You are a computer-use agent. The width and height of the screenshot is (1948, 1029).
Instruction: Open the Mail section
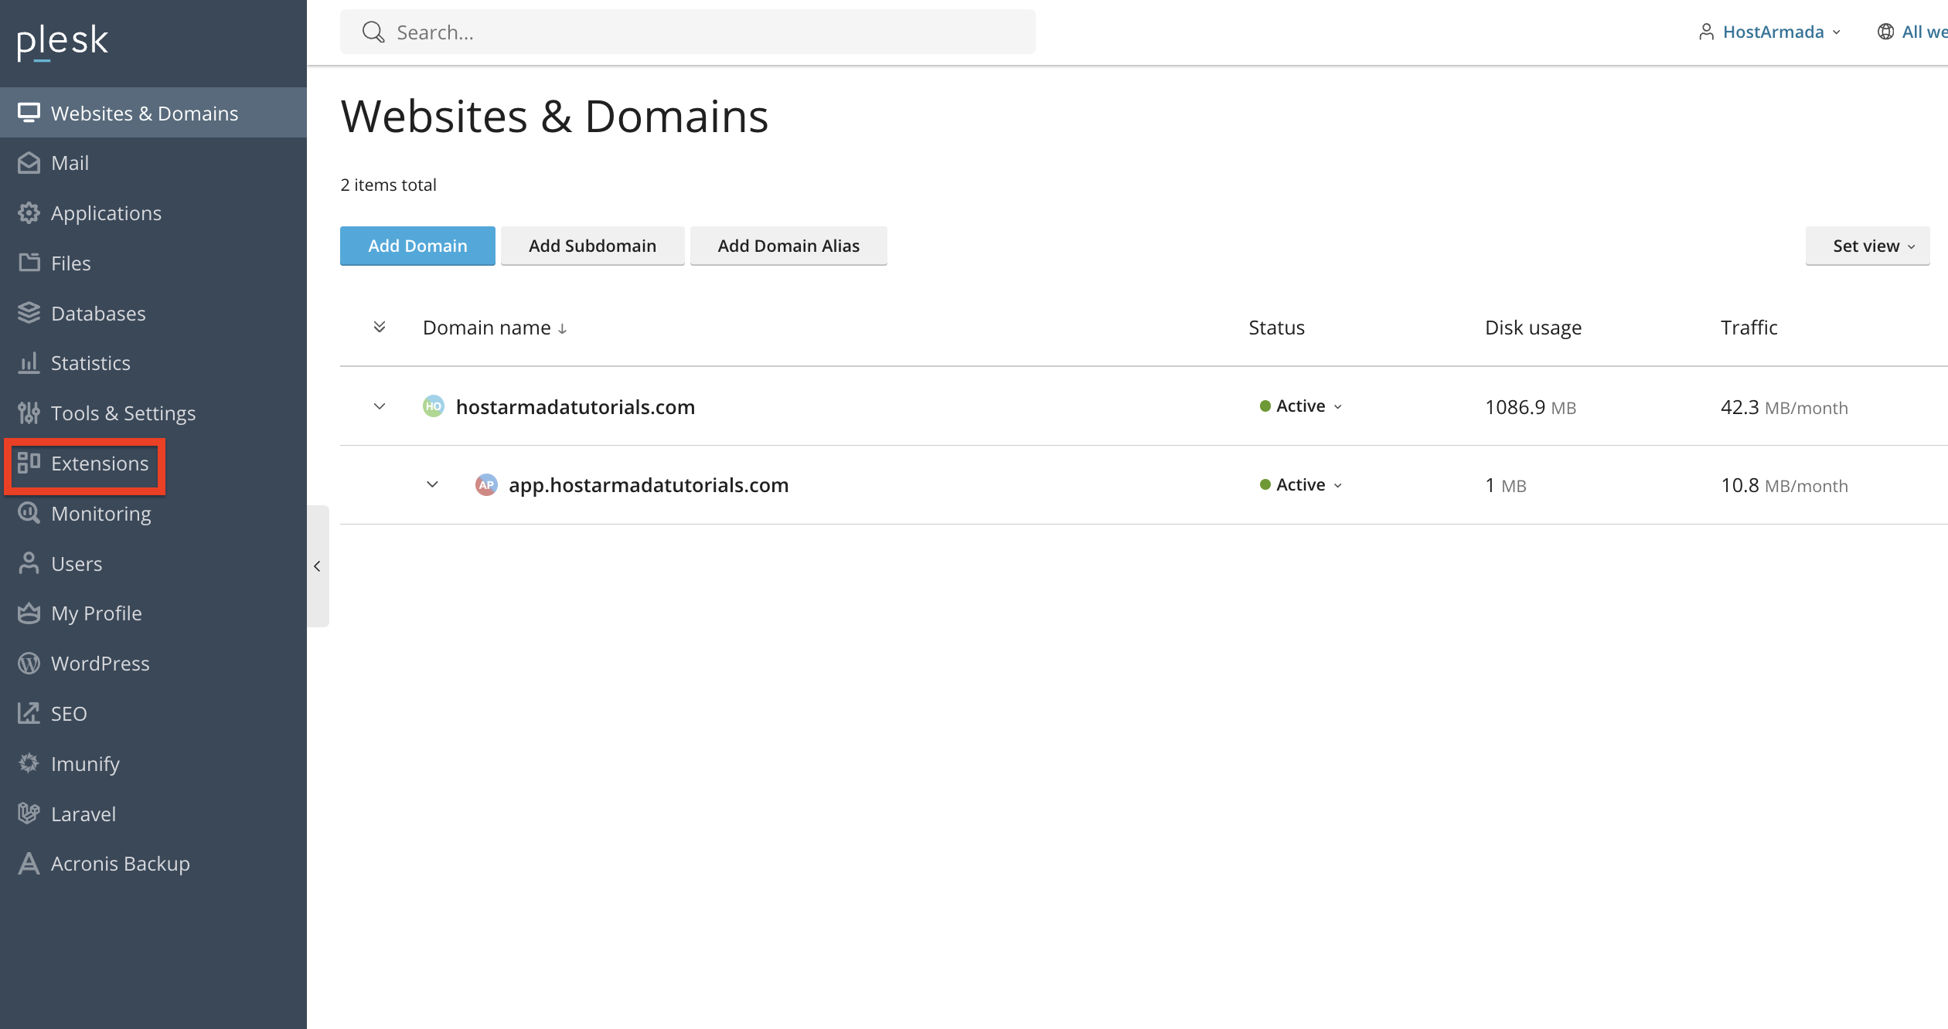153,163
